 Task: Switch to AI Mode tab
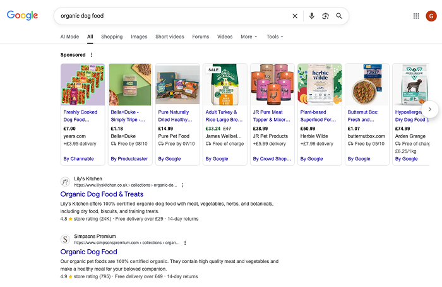click(x=69, y=37)
